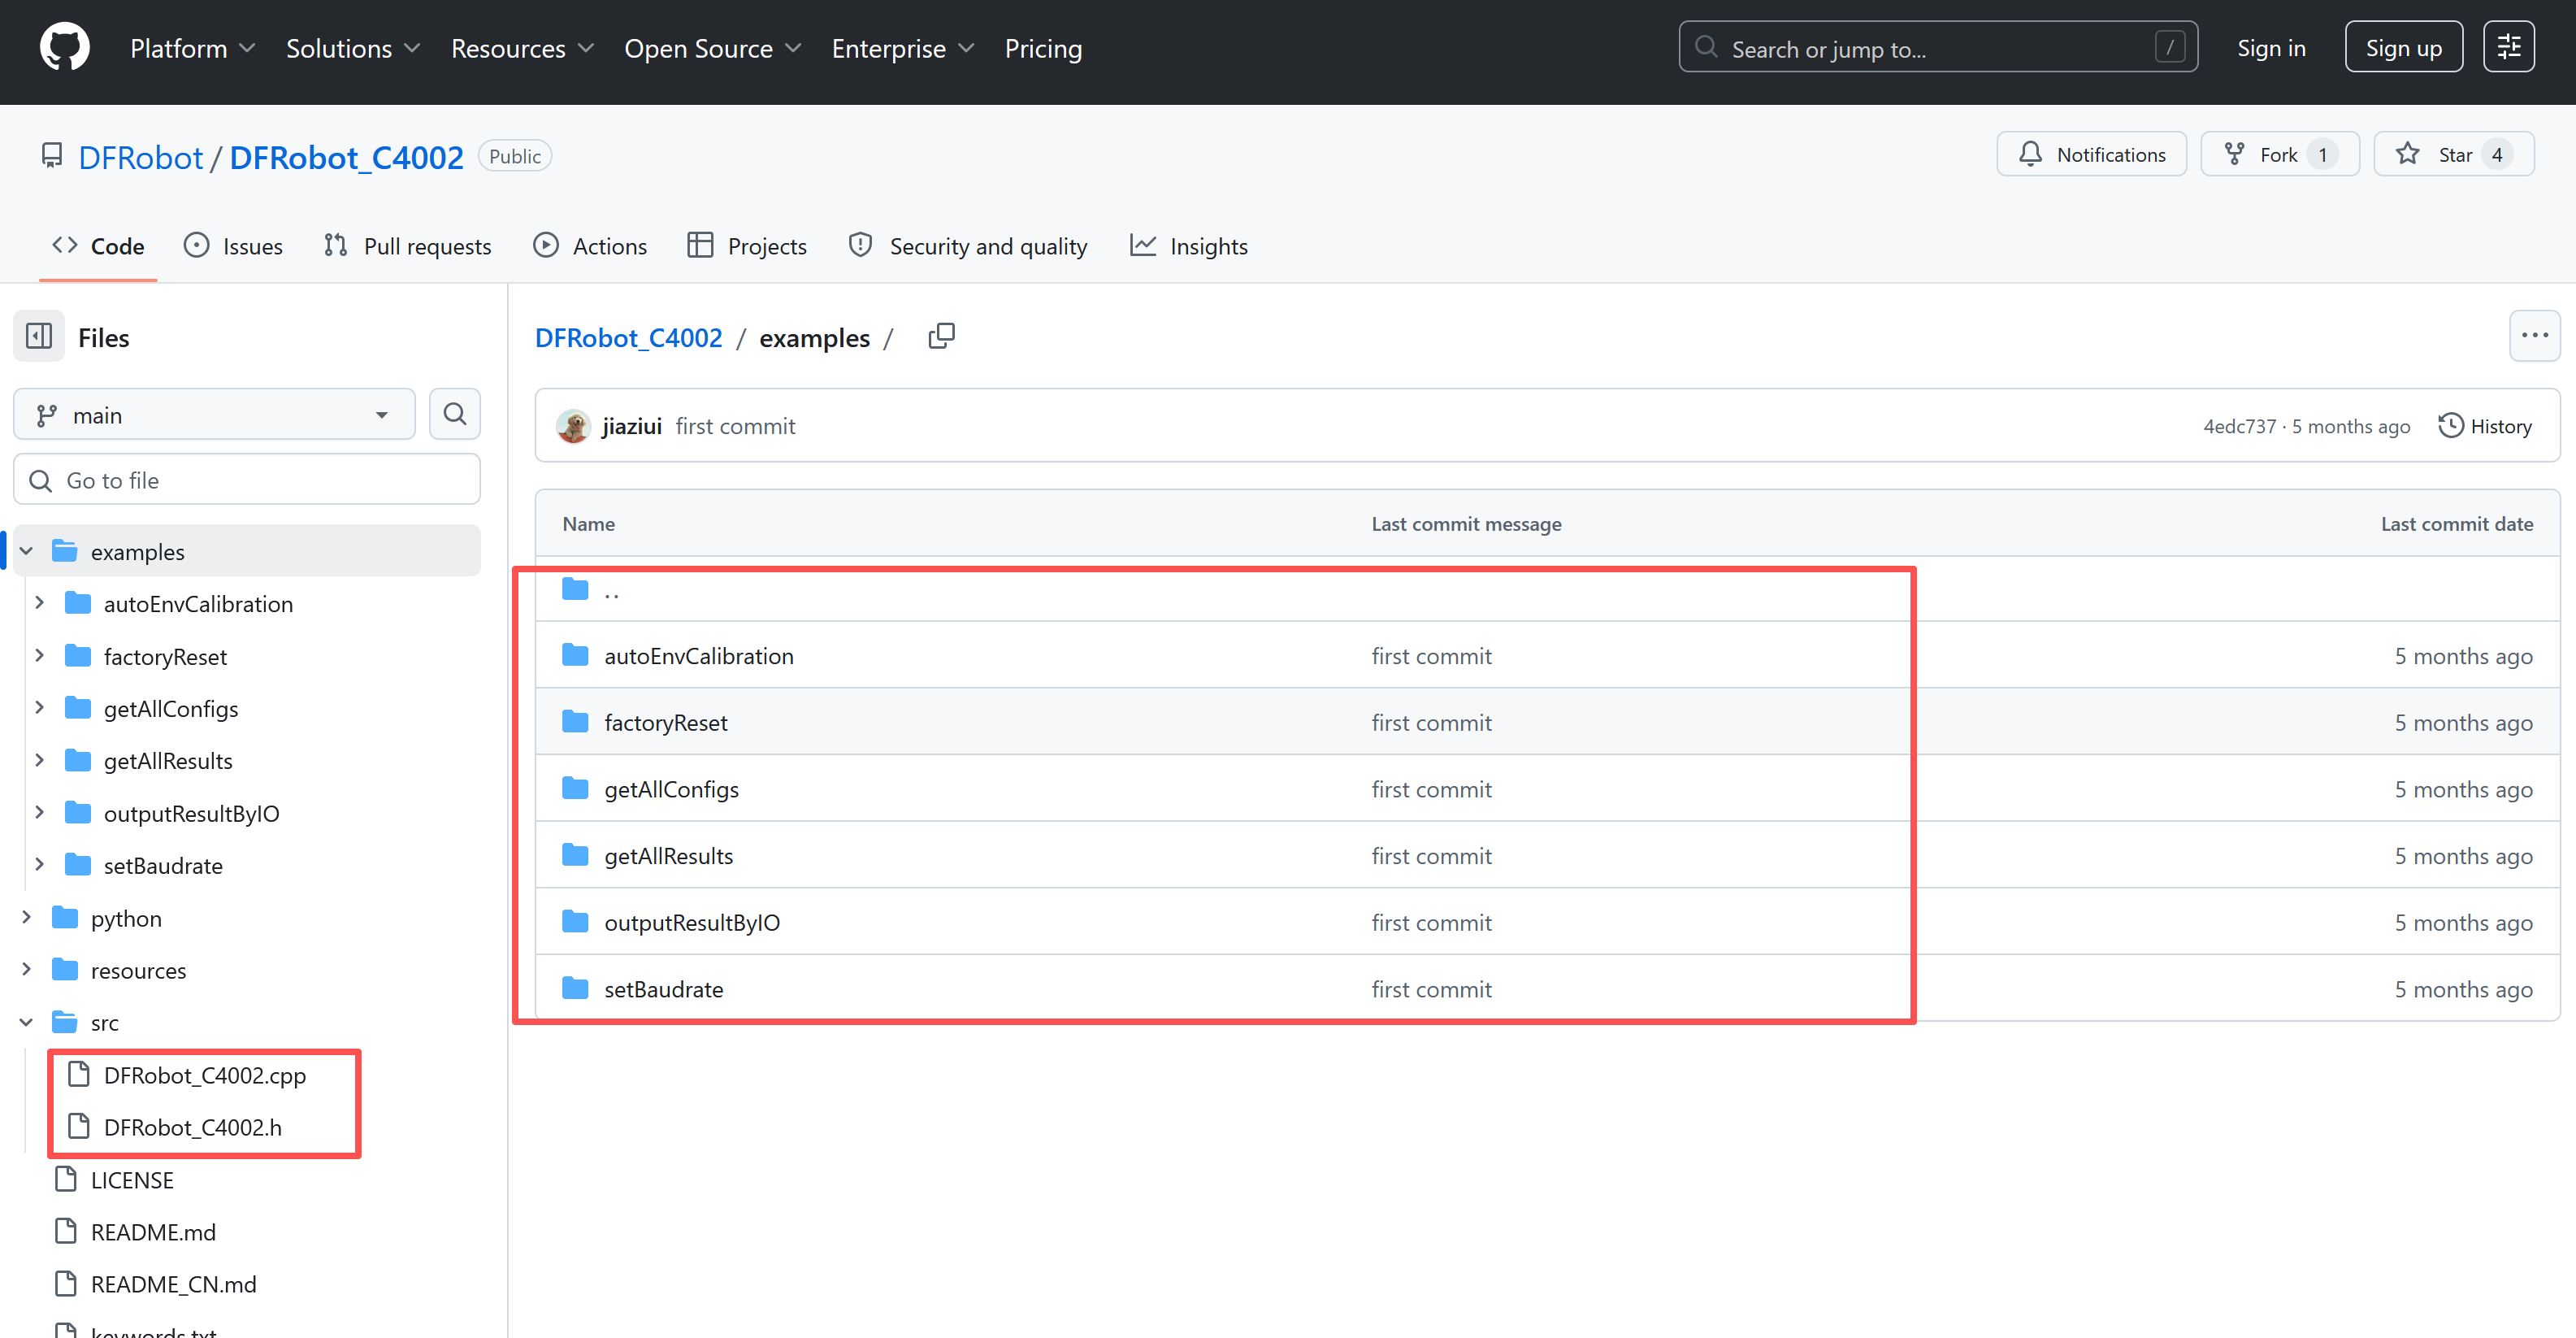
Task: Click the examples folder icon in sidebar
Action: (x=65, y=551)
